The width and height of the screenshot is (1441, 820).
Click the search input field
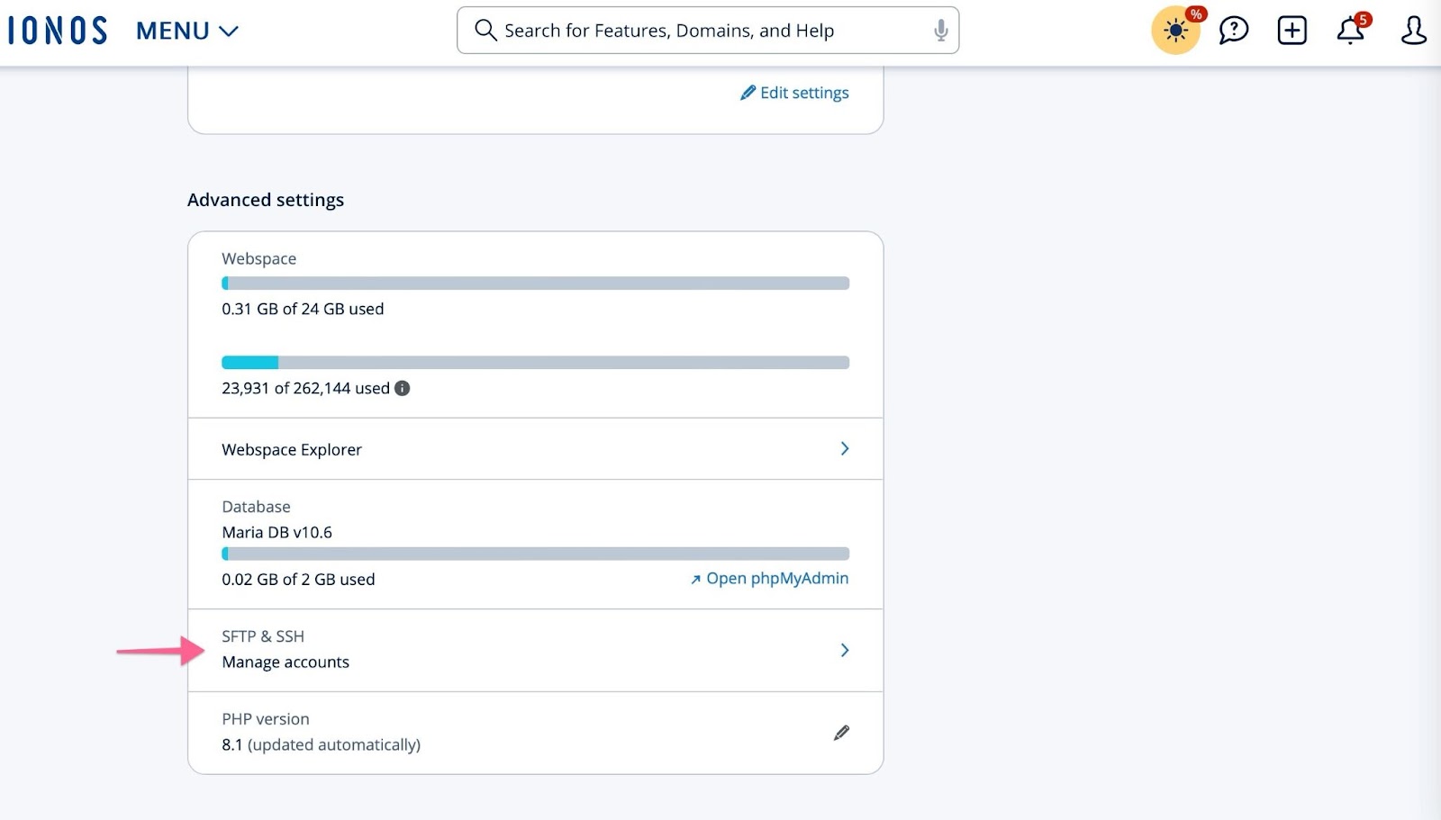(x=702, y=31)
